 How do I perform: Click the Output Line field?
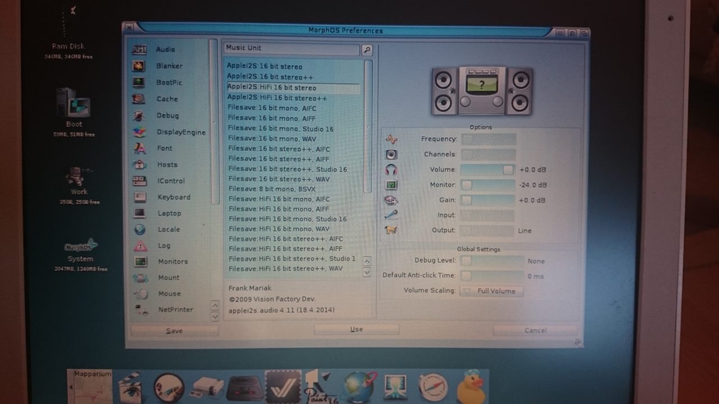click(x=488, y=231)
